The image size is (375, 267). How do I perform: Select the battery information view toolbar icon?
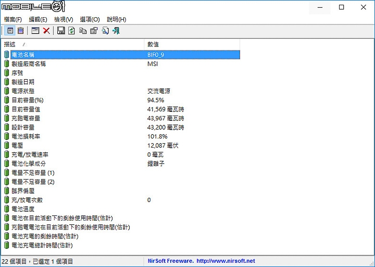pyautogui.click(x=10, y=31)
